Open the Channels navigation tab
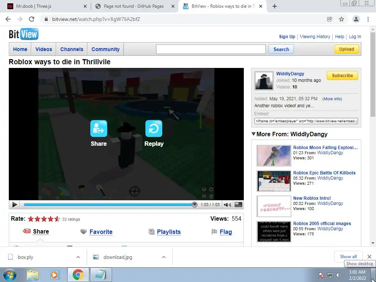 click(x=72, y=49)
